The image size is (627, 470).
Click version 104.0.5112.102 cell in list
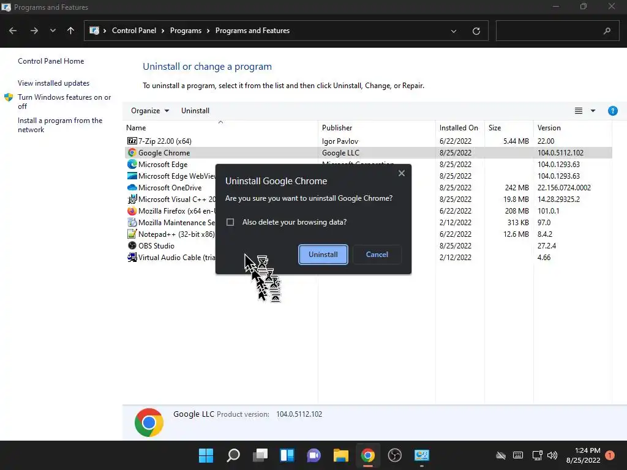coord(560,152)
